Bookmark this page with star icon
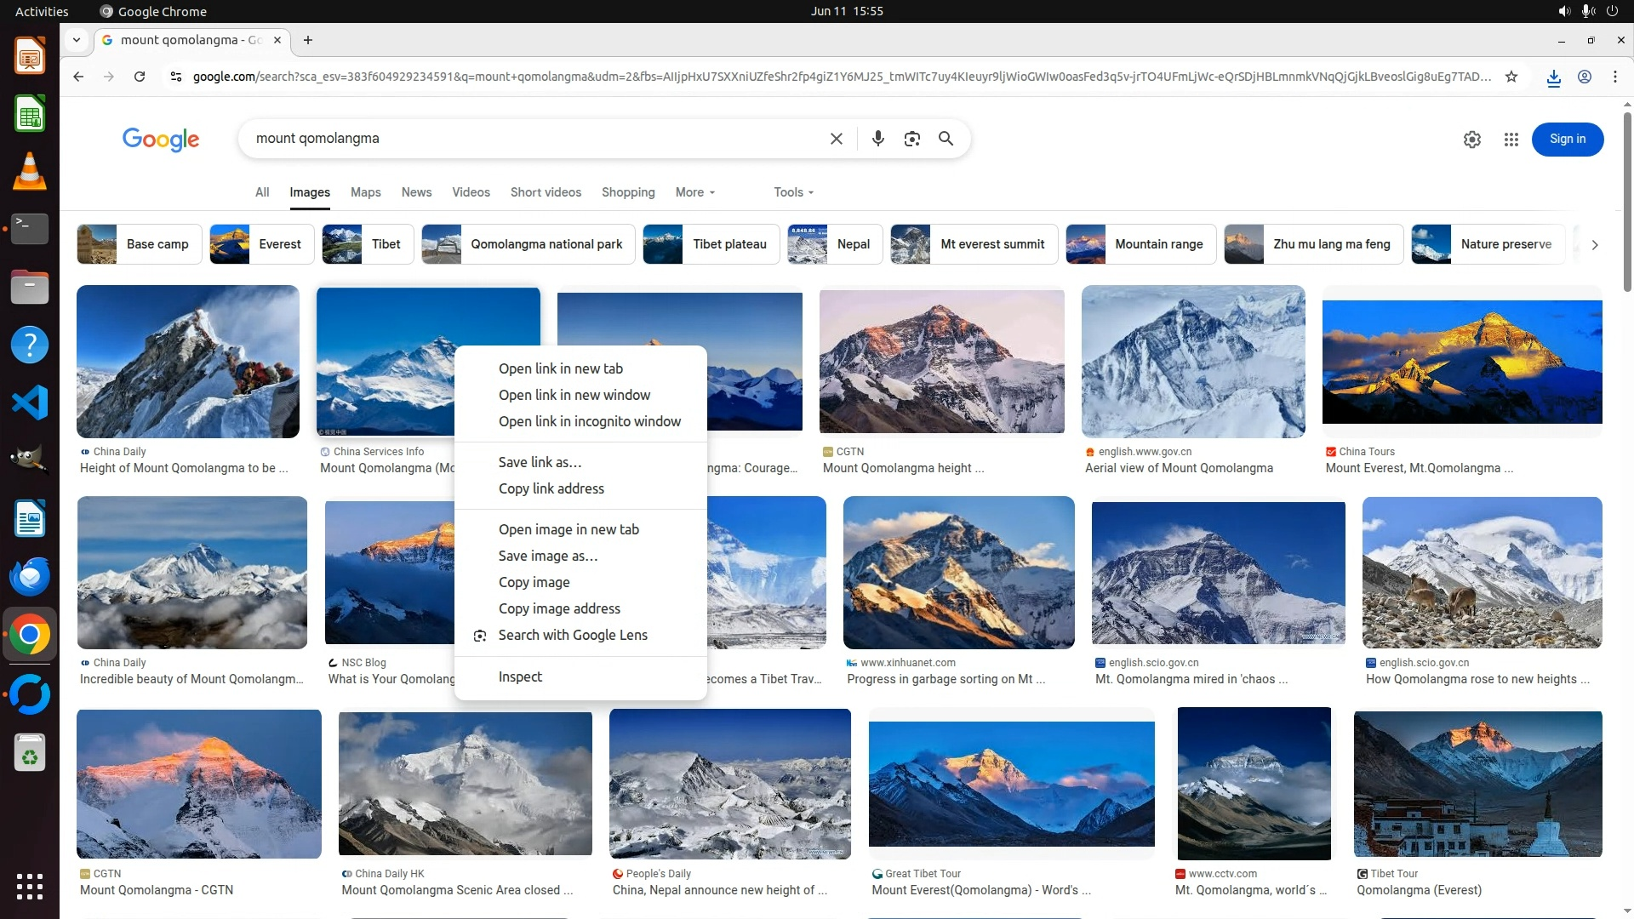The image size is (1634, 919). pyautogui.click(x=1511, y=77)
